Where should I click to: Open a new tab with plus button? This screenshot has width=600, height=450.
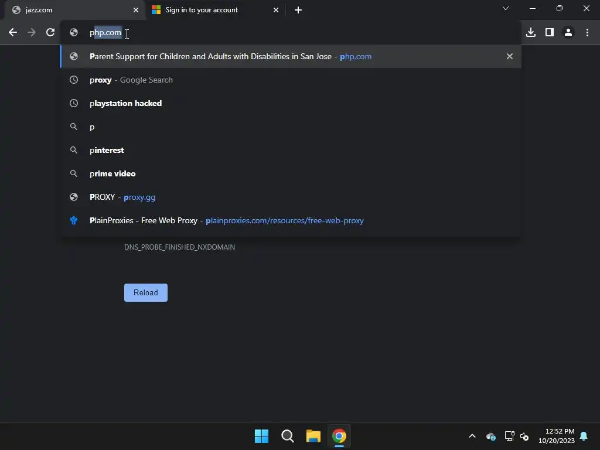(298, 10)
